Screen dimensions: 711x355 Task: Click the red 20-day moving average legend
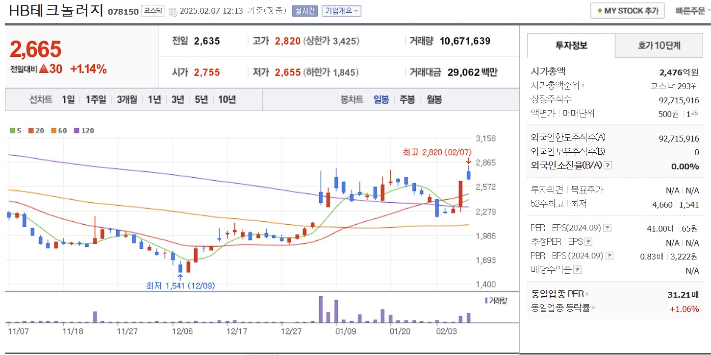click(x=36, y=131)
